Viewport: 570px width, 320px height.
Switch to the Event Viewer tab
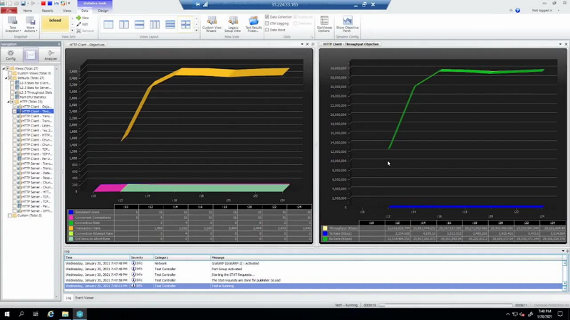(x=84, y=298)
